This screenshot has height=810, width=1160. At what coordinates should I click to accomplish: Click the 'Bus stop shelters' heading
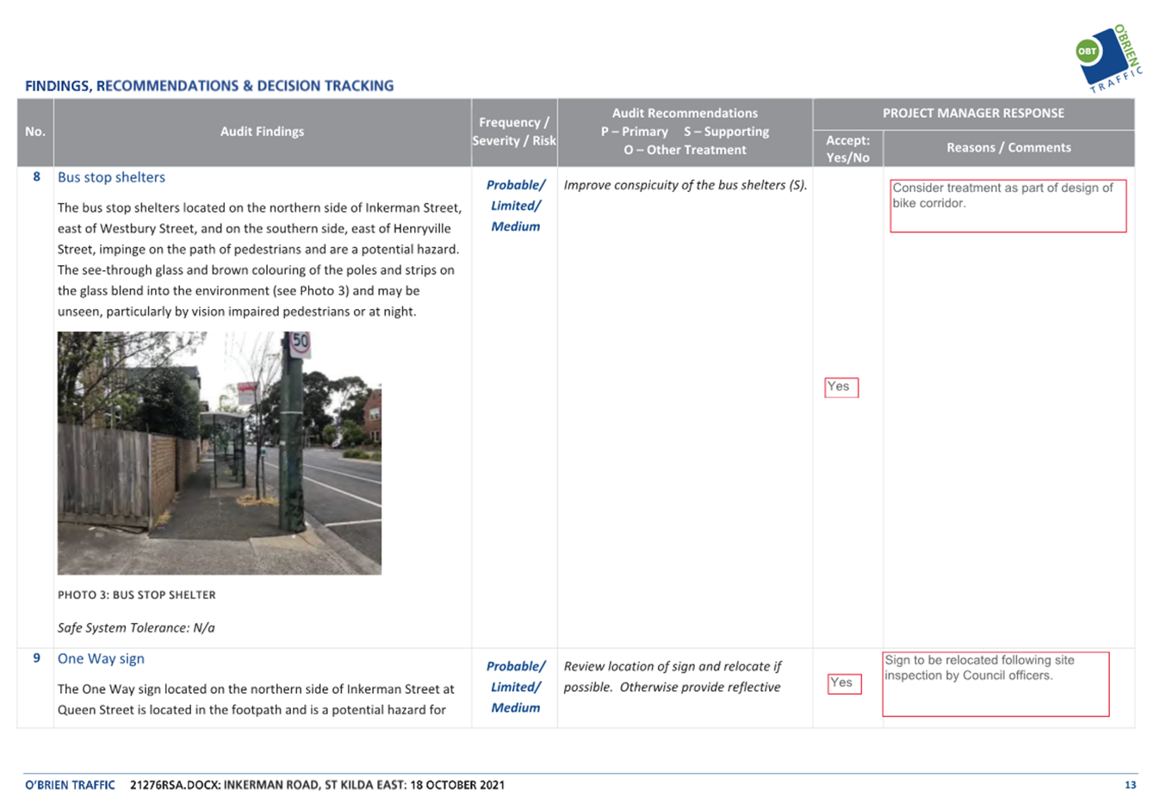coord(111,177)
